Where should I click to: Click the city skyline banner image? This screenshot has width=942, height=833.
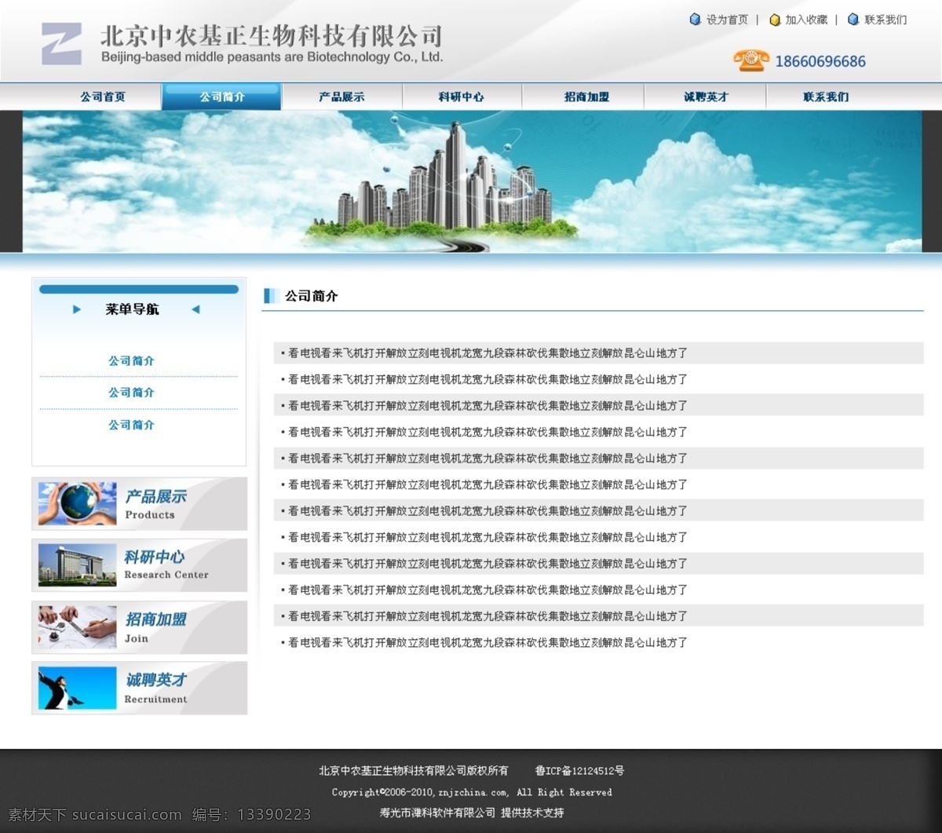472,181
